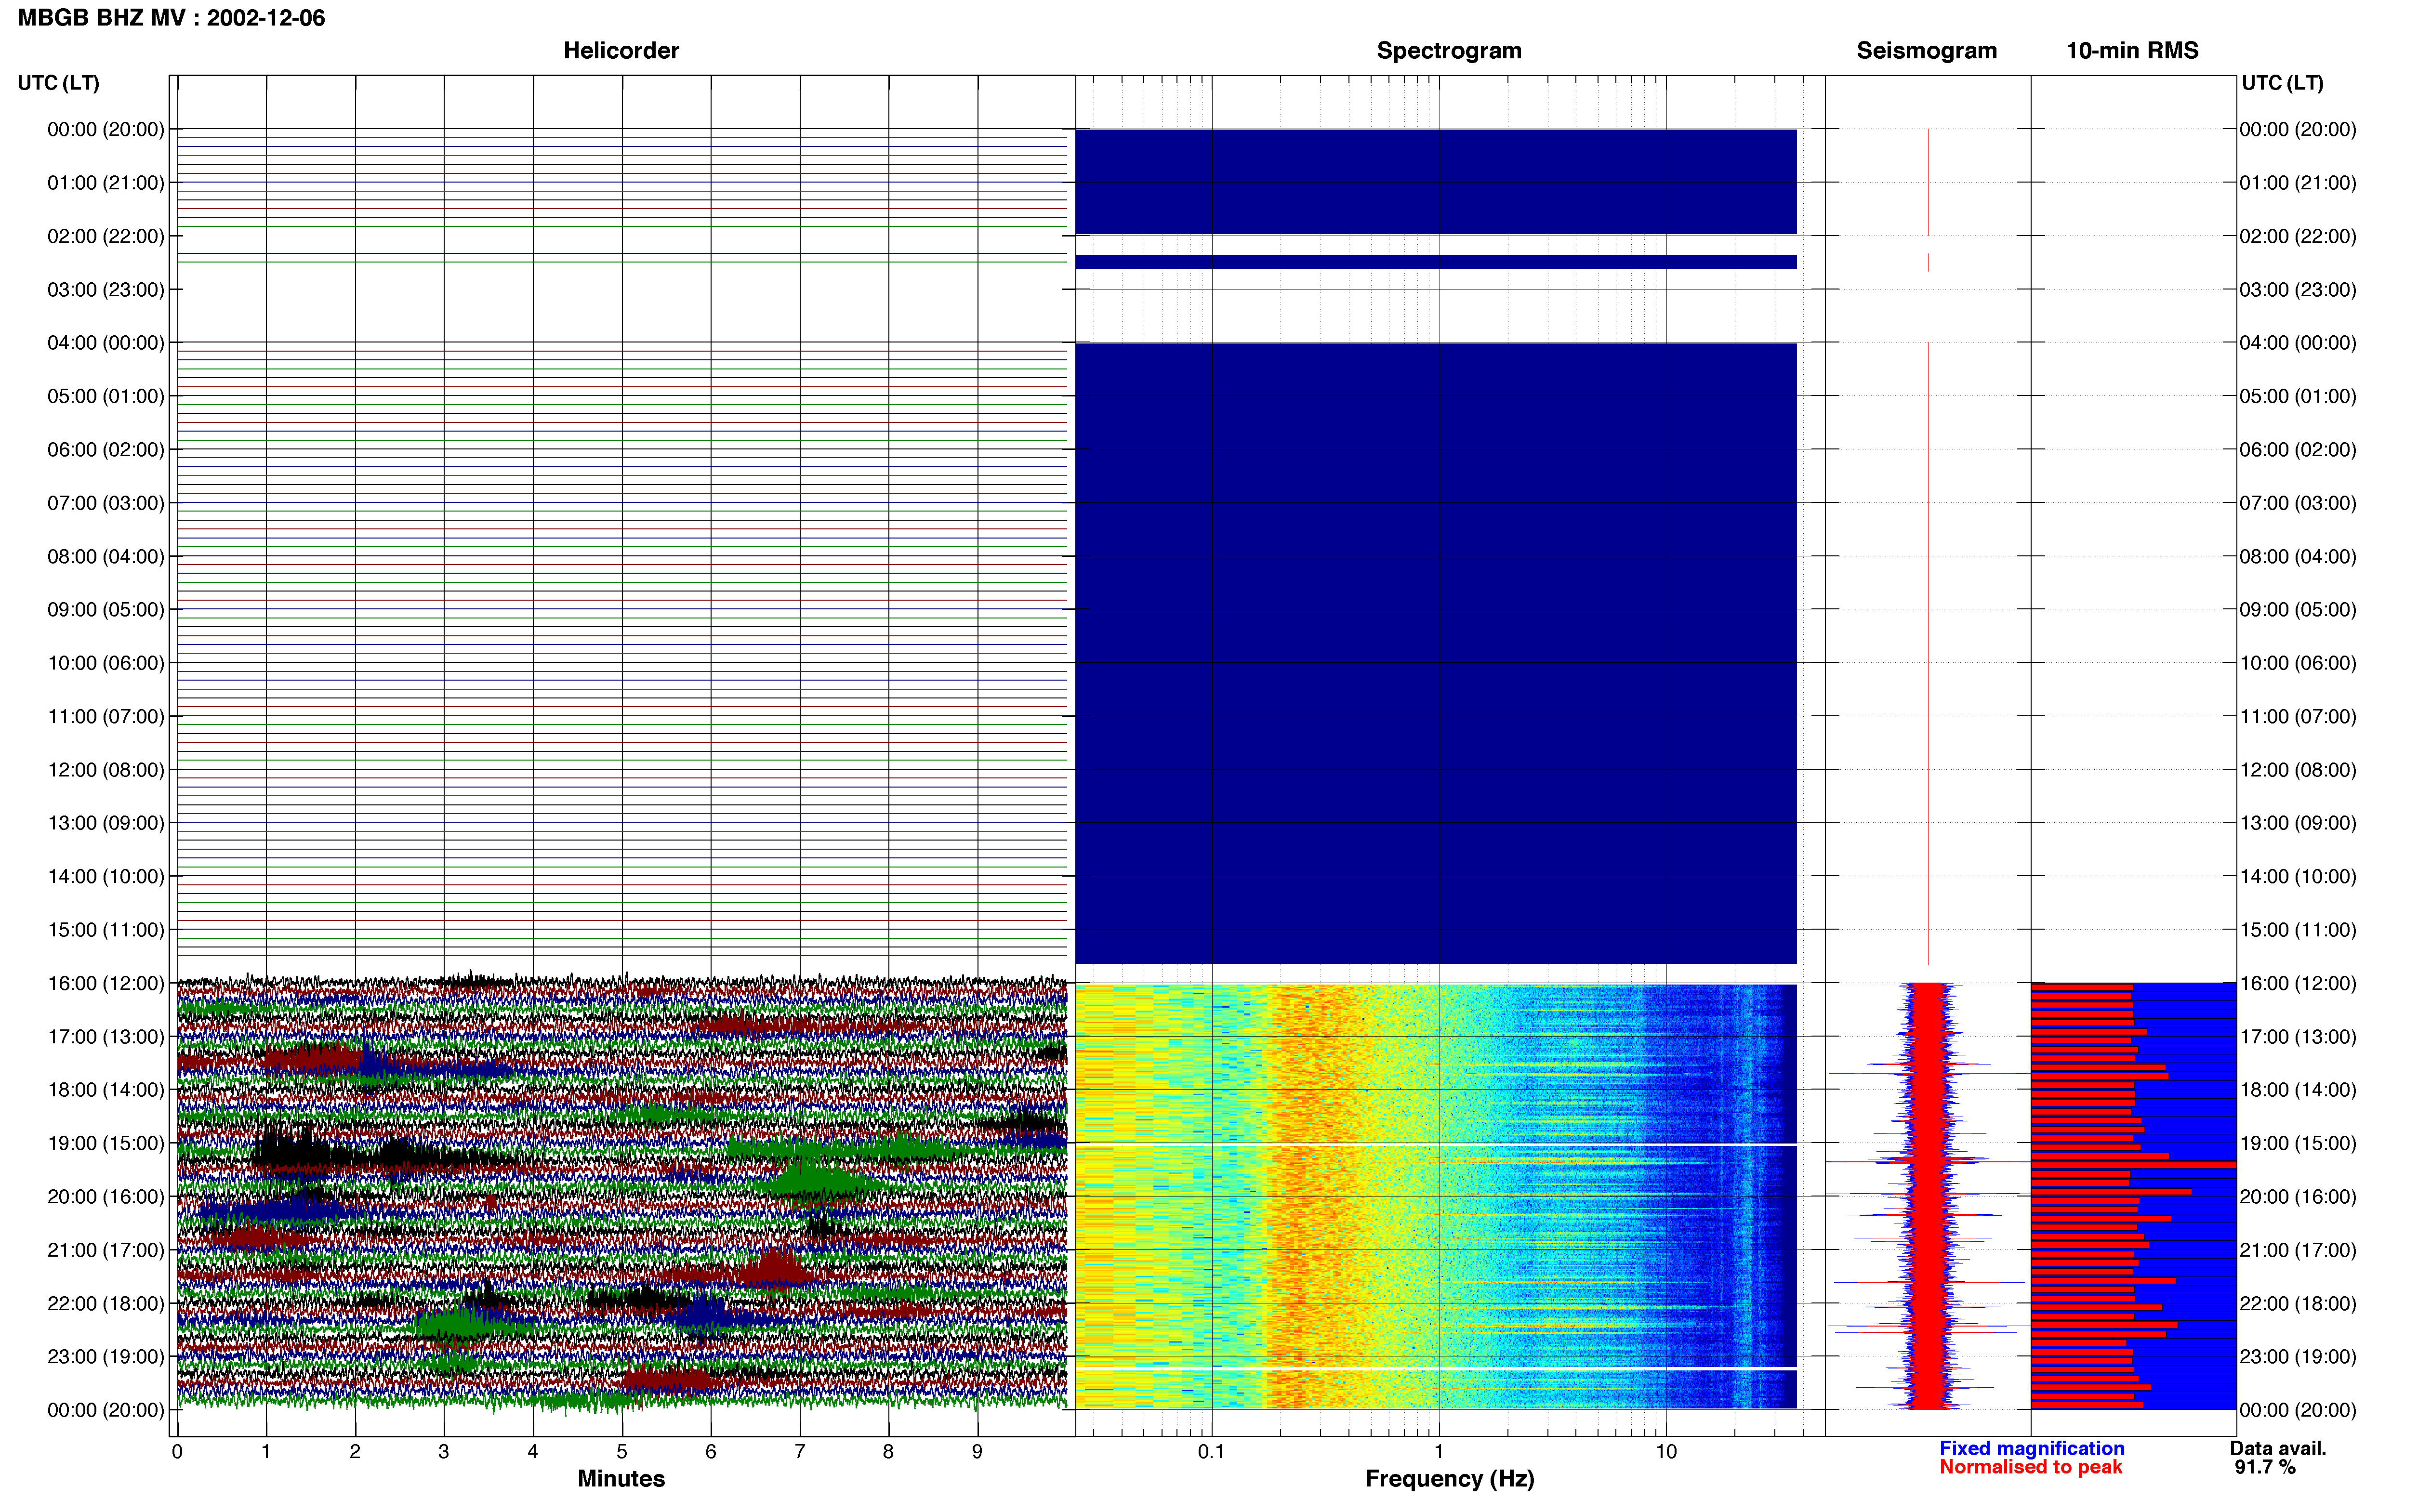Screen dimensions: 2418x1512
Task: Select the 'Seismogram' panel heading
Action: 1926,50
